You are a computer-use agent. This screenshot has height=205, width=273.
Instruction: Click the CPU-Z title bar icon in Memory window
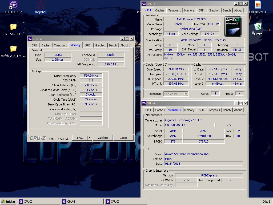tap(30, 39)
